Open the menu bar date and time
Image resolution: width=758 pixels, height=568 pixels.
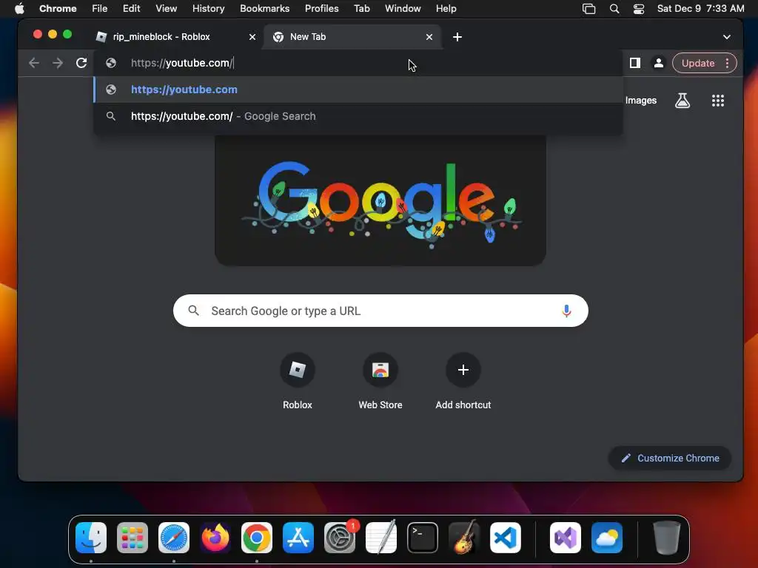pos(700,9)
